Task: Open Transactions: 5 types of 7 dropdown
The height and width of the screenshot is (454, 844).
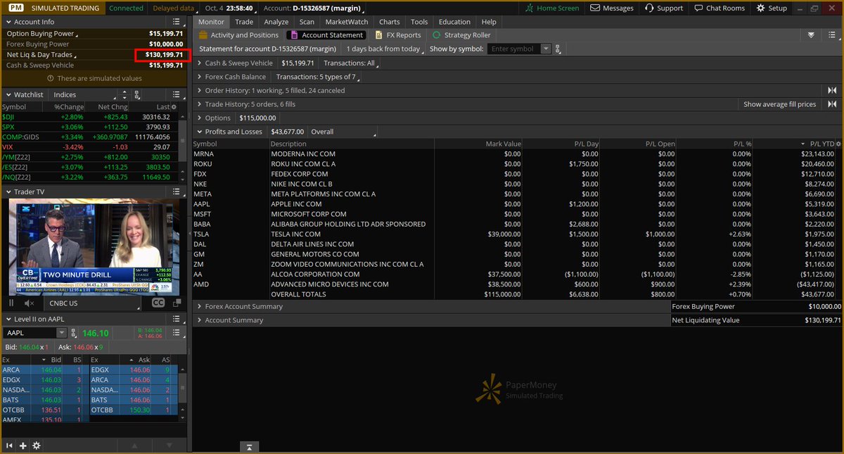Action: coord(318,77)
